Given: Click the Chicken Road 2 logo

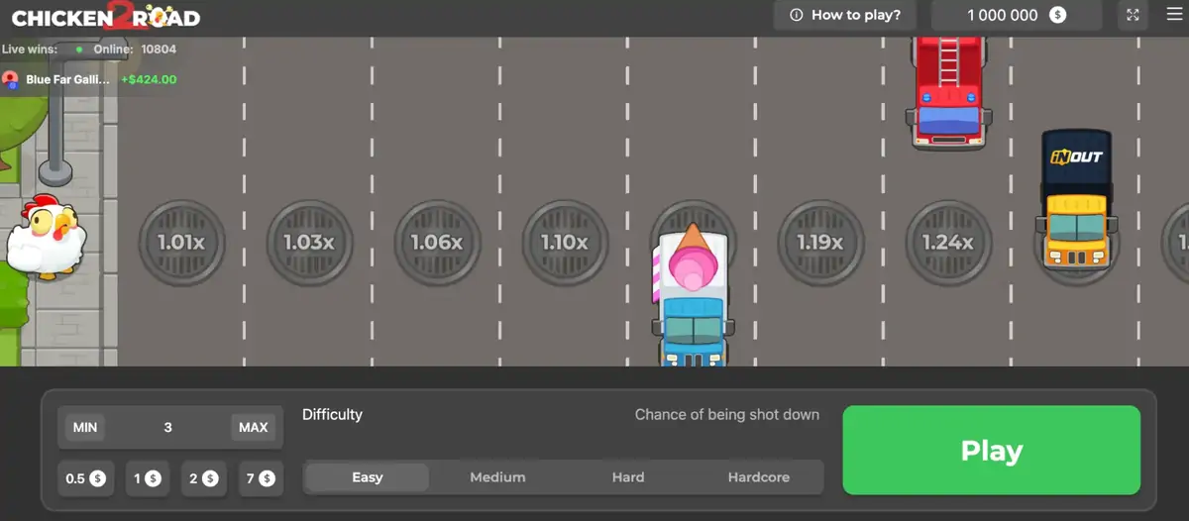Looking at the screenshot, I should [x=106, y=17].
